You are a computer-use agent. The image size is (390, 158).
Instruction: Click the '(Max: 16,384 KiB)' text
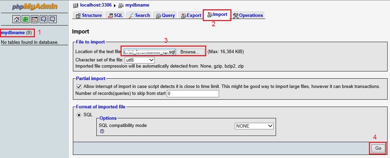click(x=226, y=52)
